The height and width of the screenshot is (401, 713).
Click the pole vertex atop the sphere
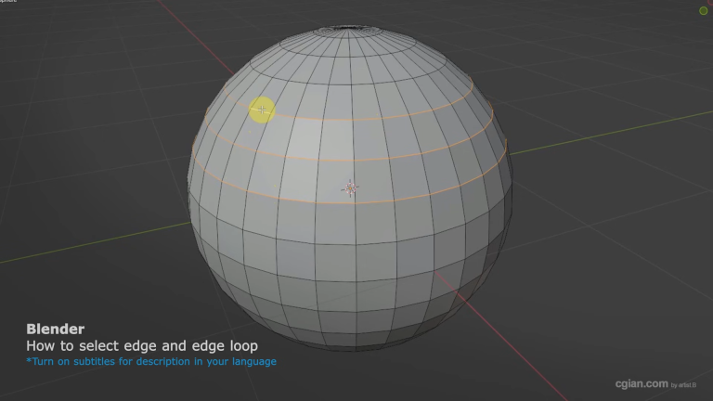[348, 28]
